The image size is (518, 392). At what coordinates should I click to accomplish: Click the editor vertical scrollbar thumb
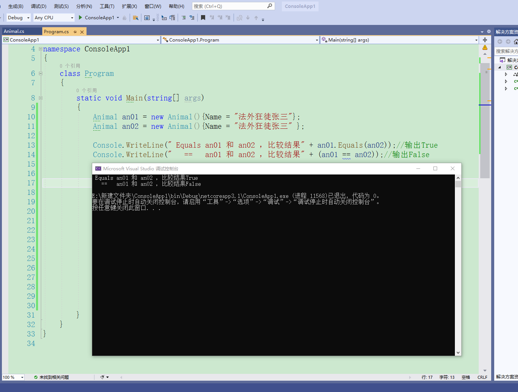[485, 121]
